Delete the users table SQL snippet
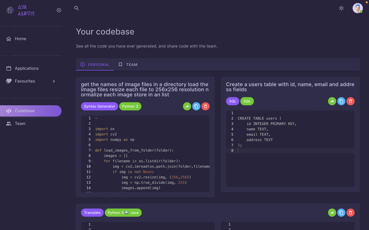 pos(350,101)
